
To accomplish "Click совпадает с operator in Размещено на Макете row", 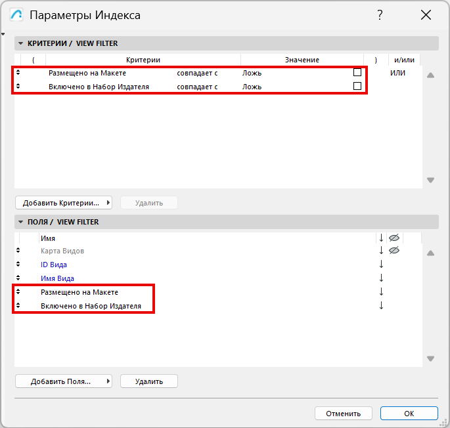I will [x=197, y=73].
